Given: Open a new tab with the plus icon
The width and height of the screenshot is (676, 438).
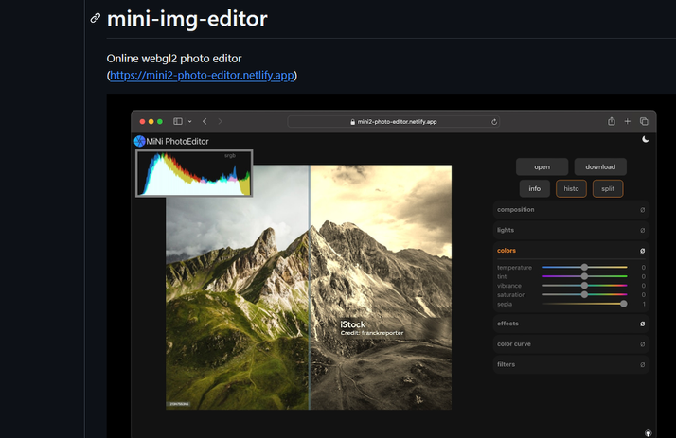Looking at the screenshot, I should click(x=628, y=121).
